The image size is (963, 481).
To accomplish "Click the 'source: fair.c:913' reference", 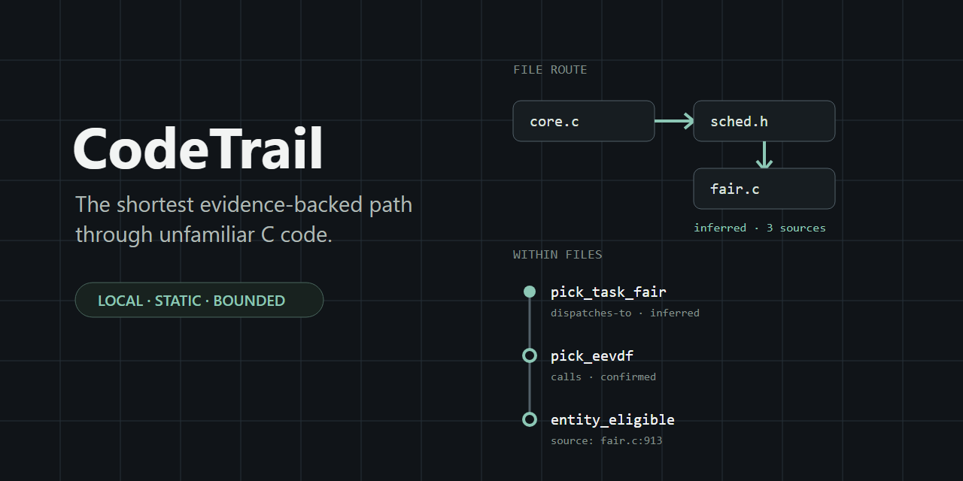I will click(x=606, y=440).
